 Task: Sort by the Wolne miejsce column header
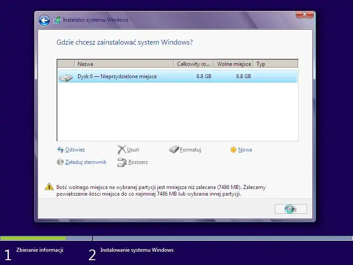234,64
